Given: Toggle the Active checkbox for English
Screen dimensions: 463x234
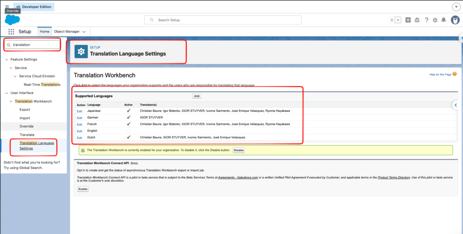Looking at the screenshot, I should [x=128, y=131].
